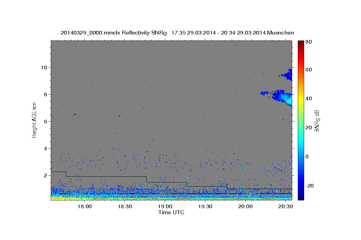Click the 19:00 time tick label

coord(165,207)
